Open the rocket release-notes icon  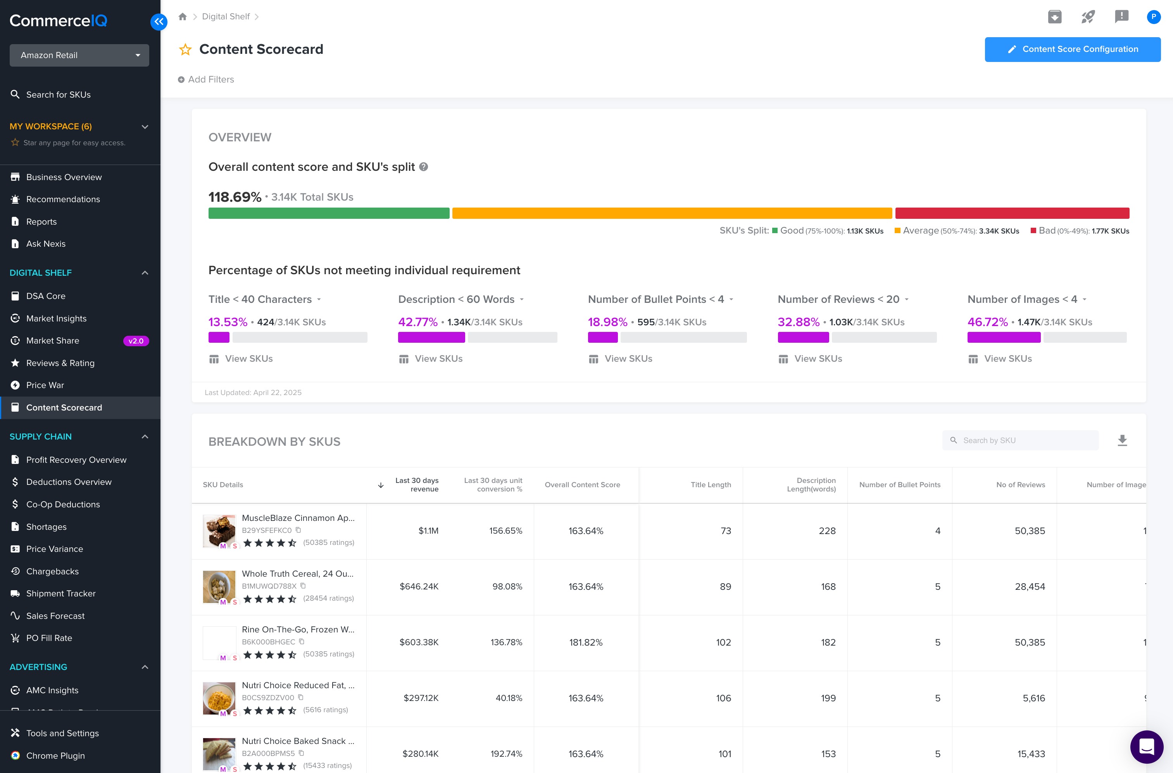[x=1088, y=17]
